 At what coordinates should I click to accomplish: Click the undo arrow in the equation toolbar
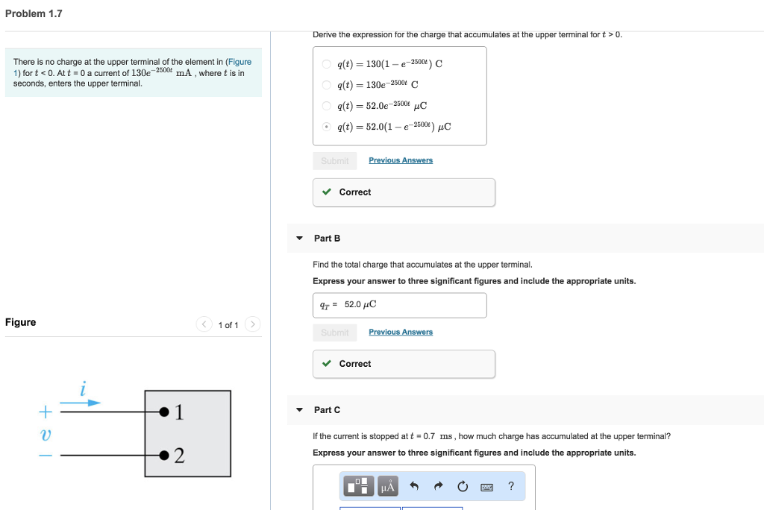point(413,485)
